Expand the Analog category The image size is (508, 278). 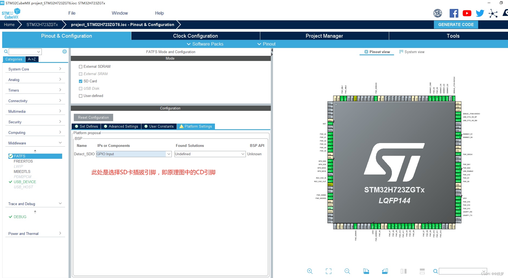35,80
